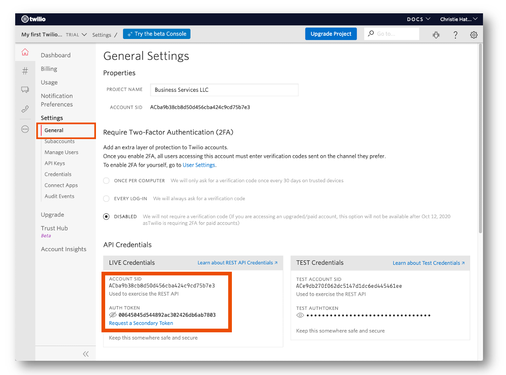Select the Disabled 2FA option
506x375 pixels.
pos(106,217)
